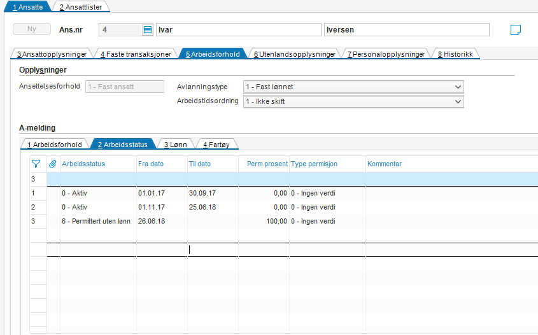Image resolution: width=538 pixels, height=335 pixels.
Task: Open the 8 Historikk tab
Action: (x=455, y=54)
